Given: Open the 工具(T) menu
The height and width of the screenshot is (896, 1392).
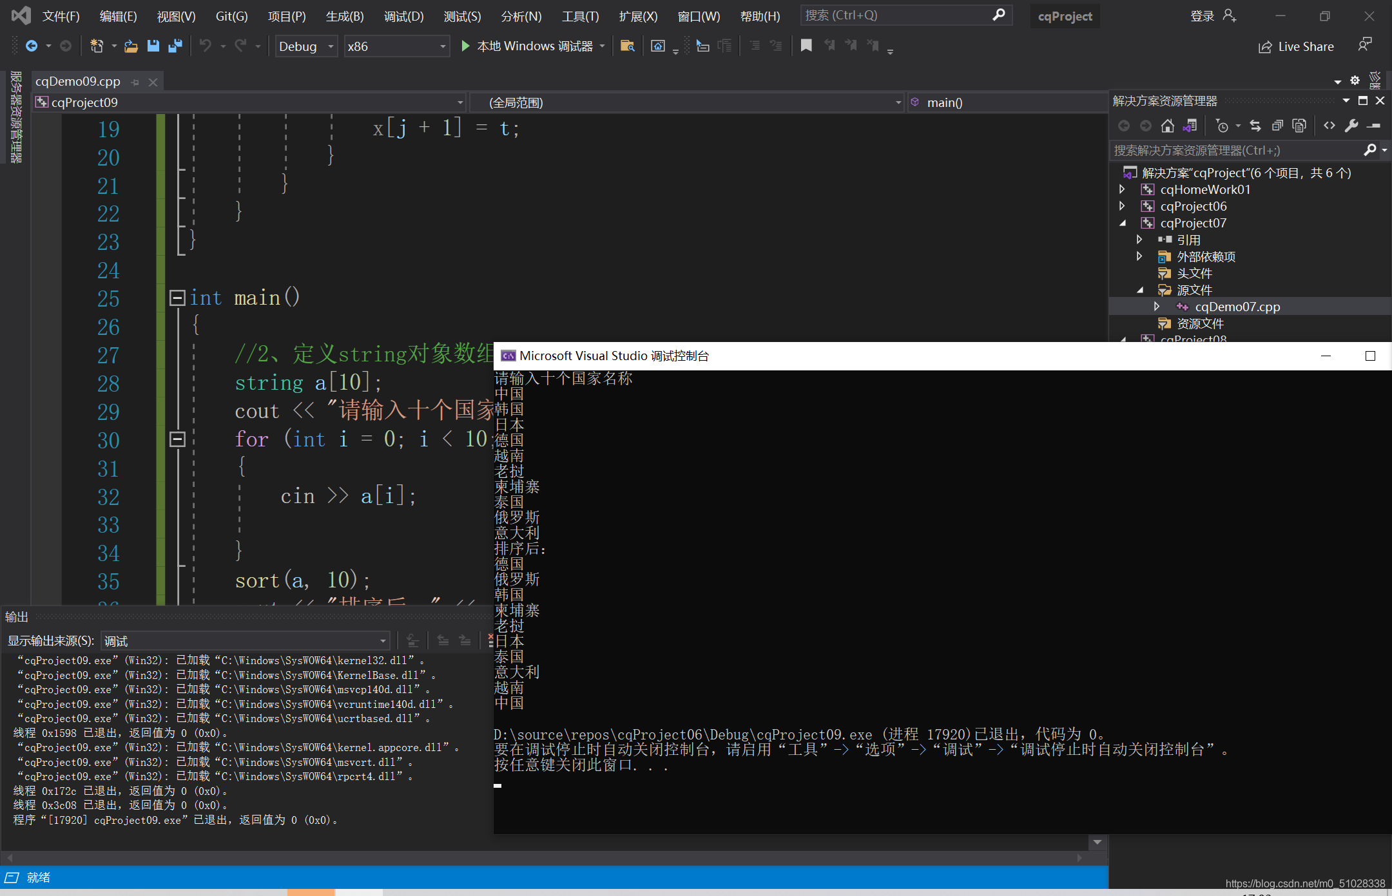Looking at the screenshot, I should tap(581, 16).
